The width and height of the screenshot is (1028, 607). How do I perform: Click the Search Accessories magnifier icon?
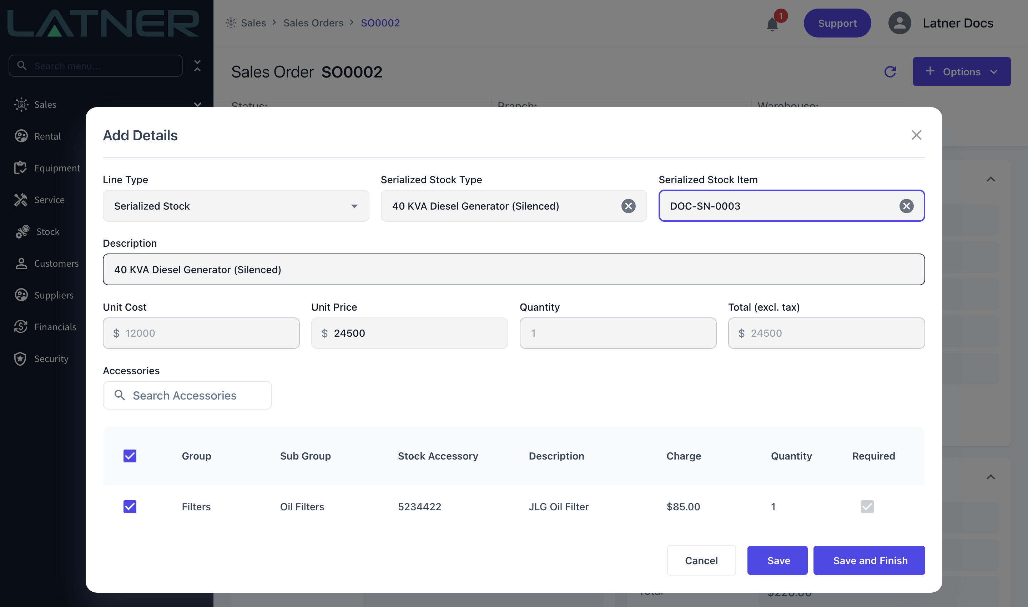pos(120,395)
